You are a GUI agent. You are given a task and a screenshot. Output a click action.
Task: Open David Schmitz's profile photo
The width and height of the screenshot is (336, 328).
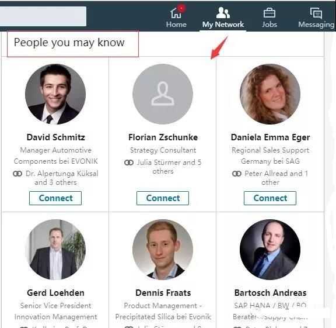click(x=55, y=94)
